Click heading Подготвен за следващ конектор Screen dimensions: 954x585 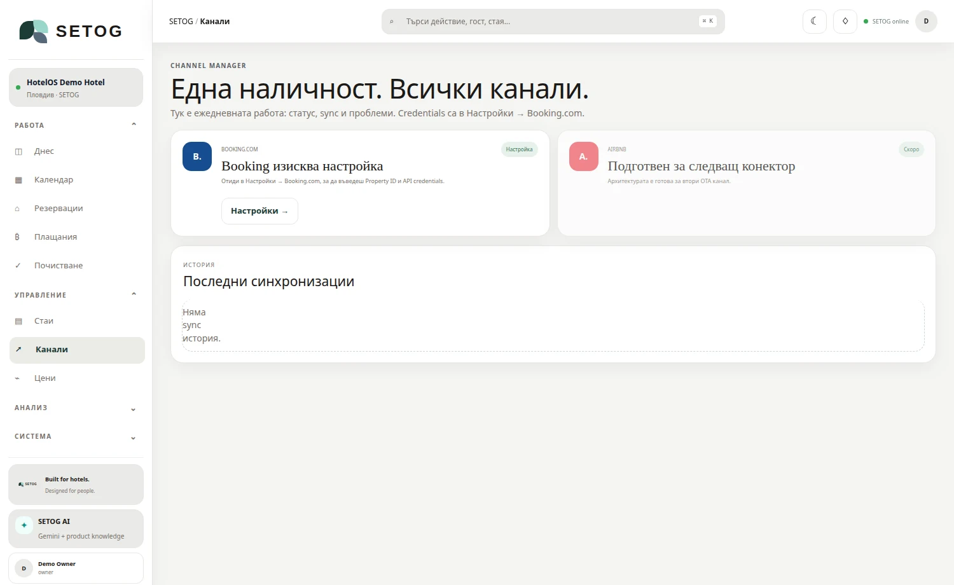point(702,166)
